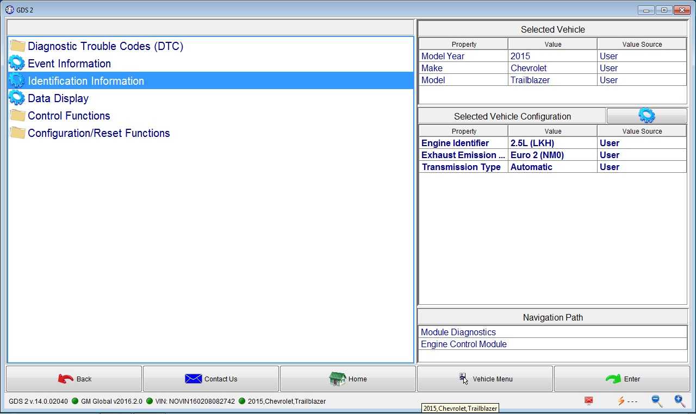This screenshot has width=696, height=414.
Task: Click green indicator beside GM Global version
Action: pyautogui.click(x=75, y=402)
